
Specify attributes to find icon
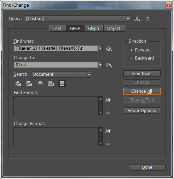tap(108, 100)
